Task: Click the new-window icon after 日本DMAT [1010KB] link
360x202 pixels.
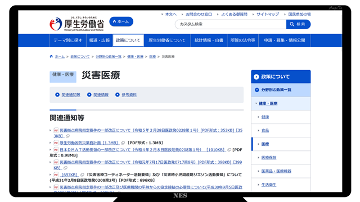Action: (229, 150)
